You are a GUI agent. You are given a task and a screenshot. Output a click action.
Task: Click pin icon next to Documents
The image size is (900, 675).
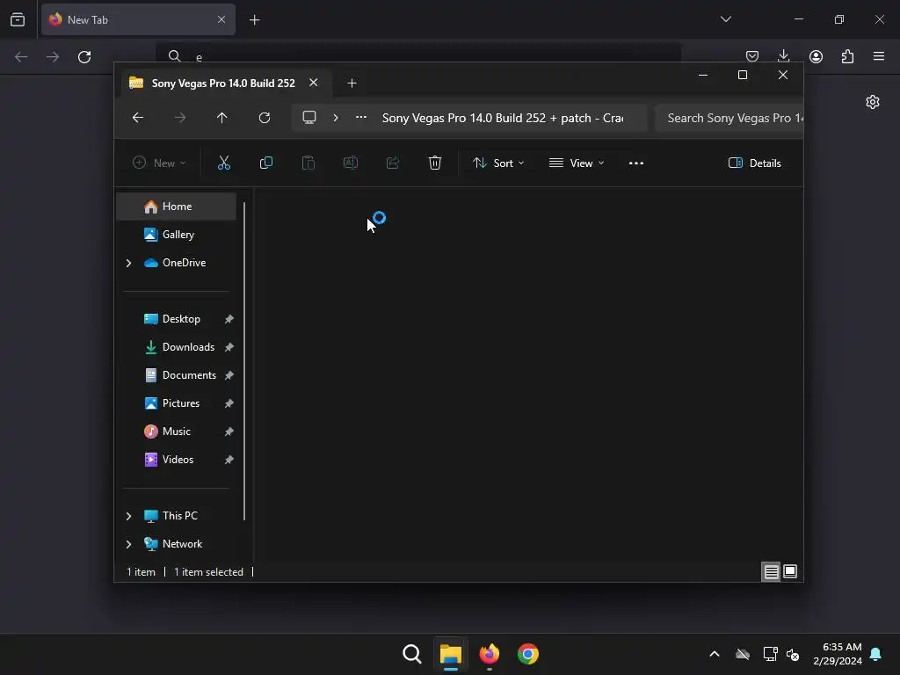[x=229, y=375]
